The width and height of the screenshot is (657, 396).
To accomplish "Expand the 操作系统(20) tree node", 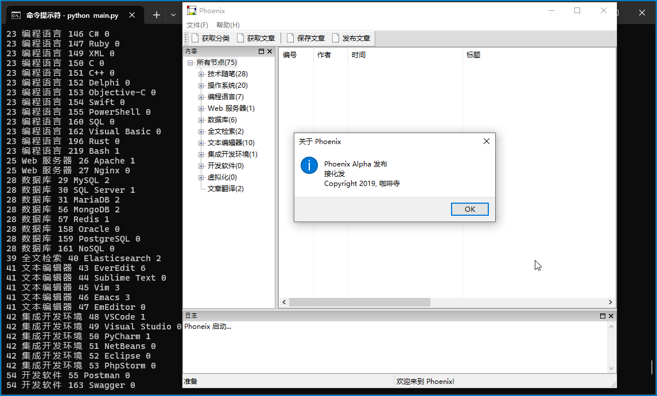I will pos(201,86).
